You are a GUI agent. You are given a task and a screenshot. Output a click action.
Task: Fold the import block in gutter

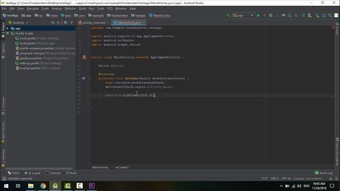coord(90,36)
